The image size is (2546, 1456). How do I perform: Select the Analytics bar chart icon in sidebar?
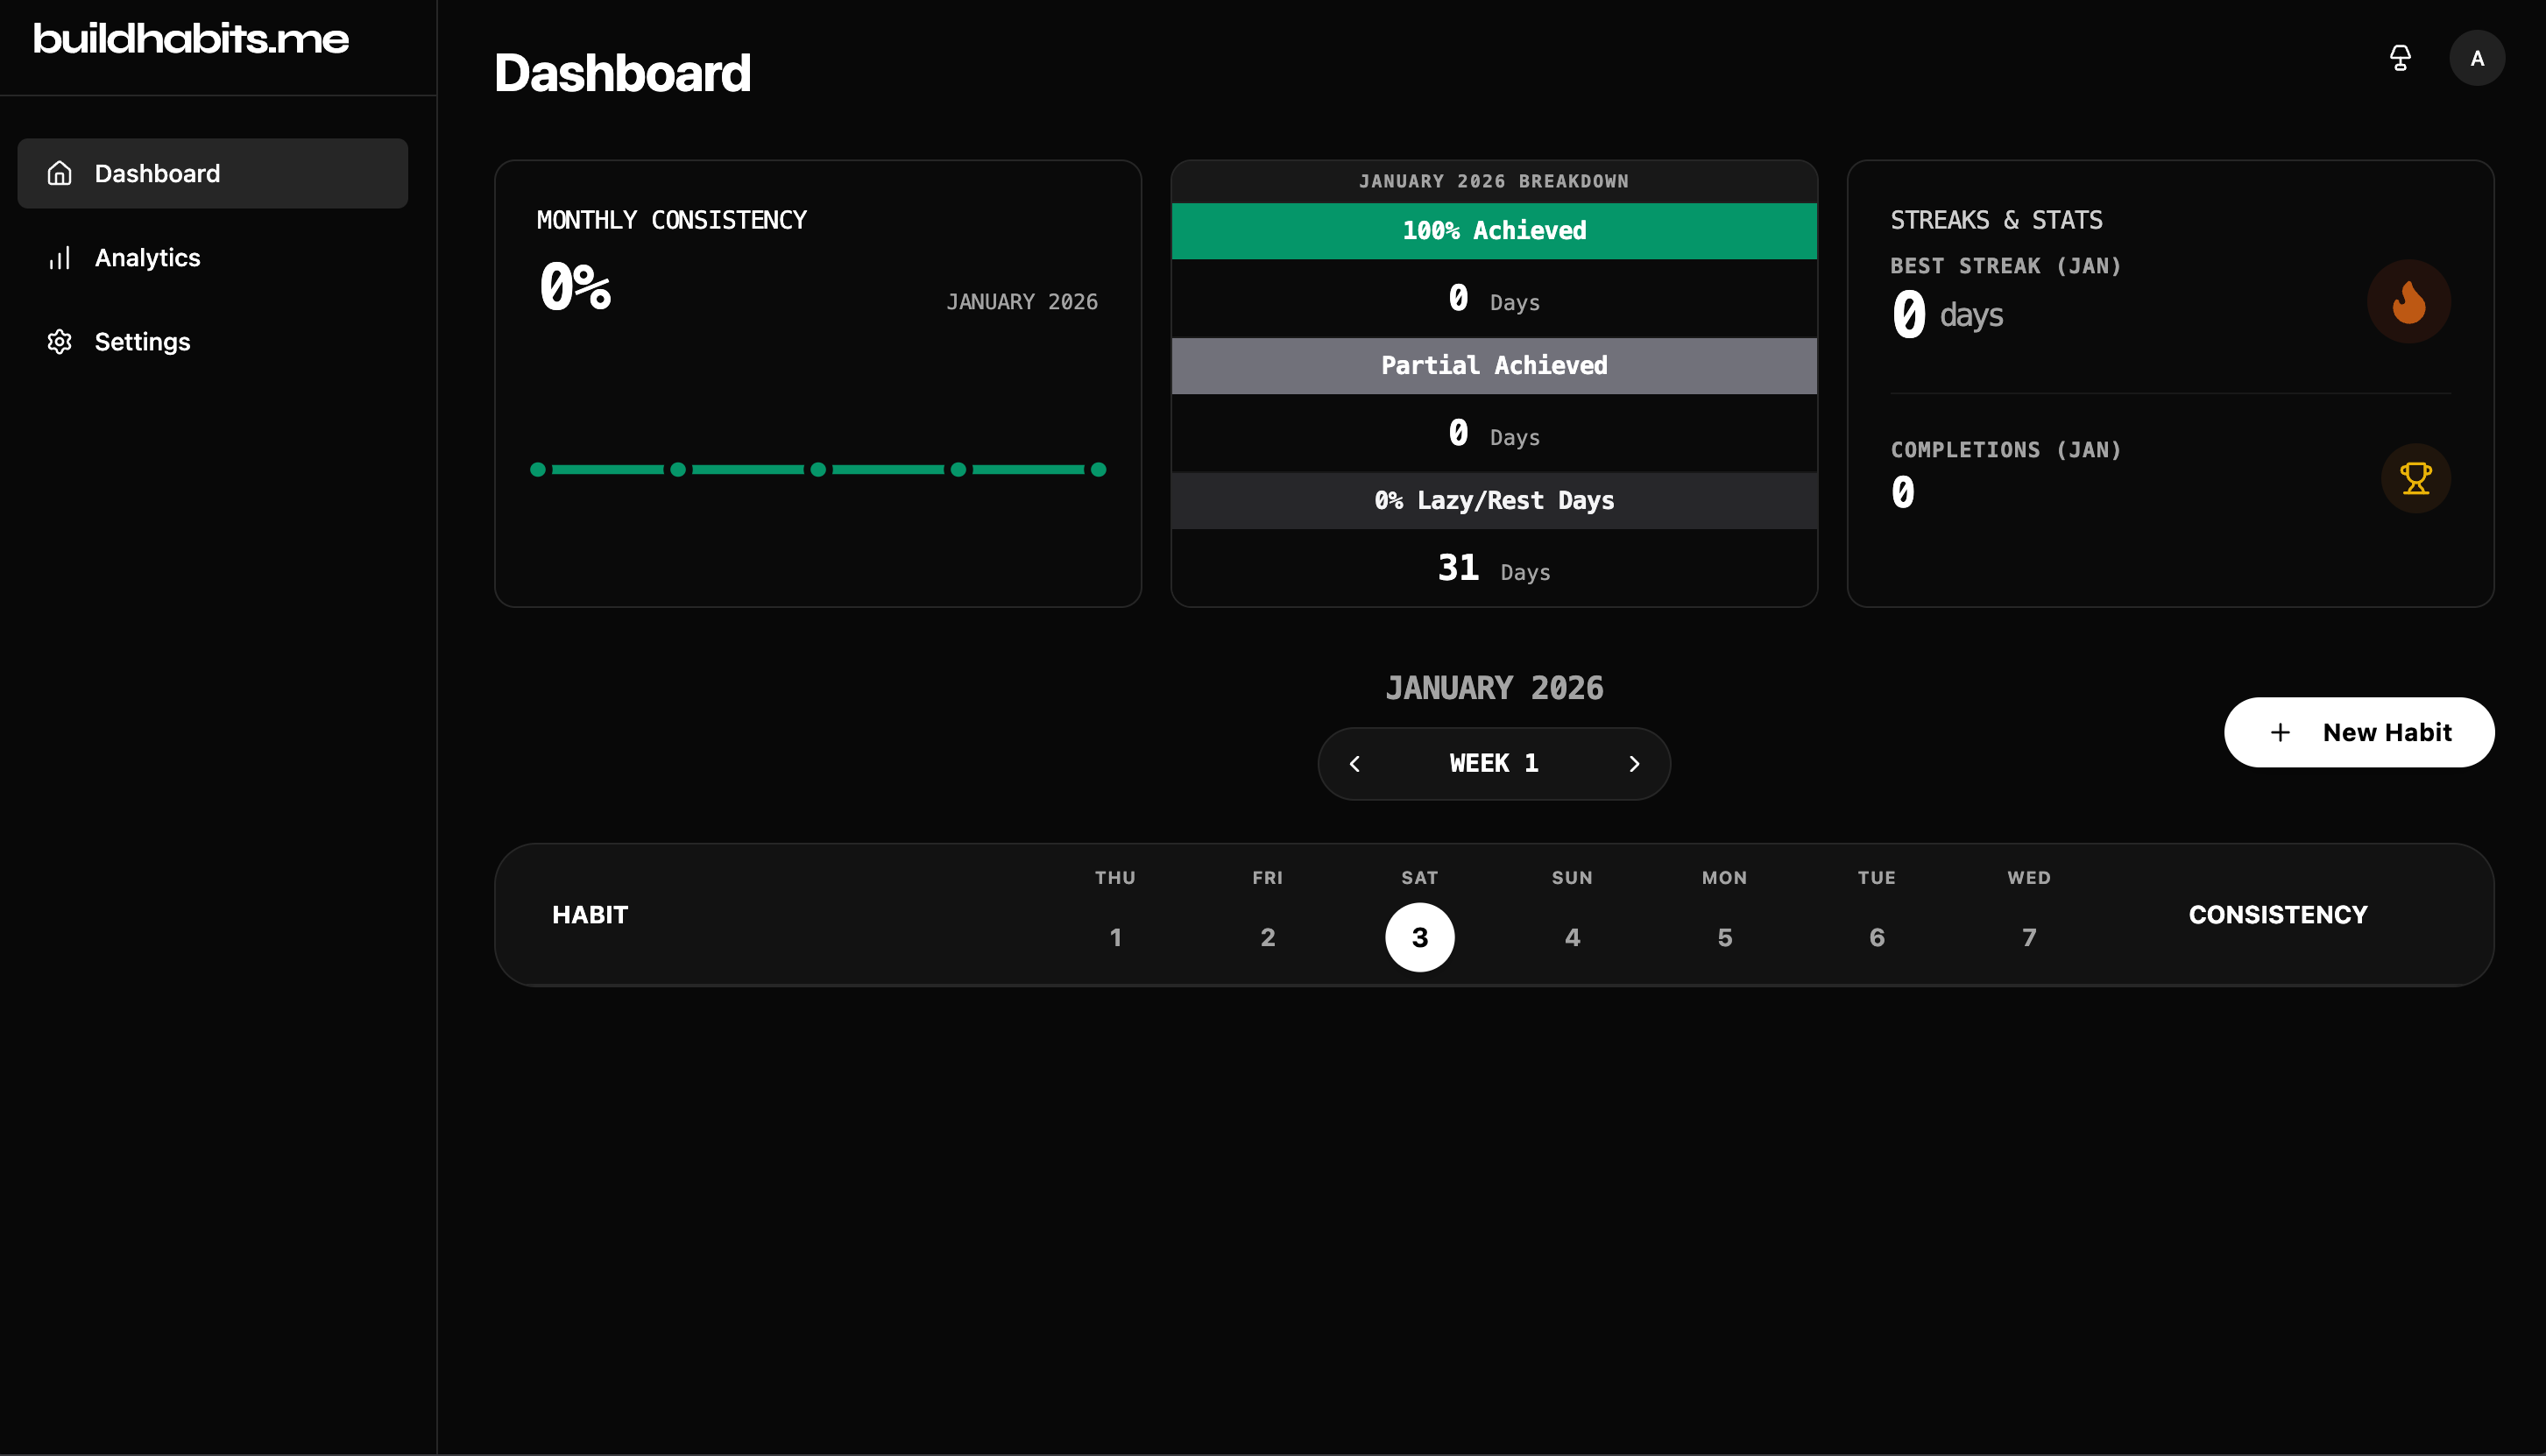(x=59, y=257)
